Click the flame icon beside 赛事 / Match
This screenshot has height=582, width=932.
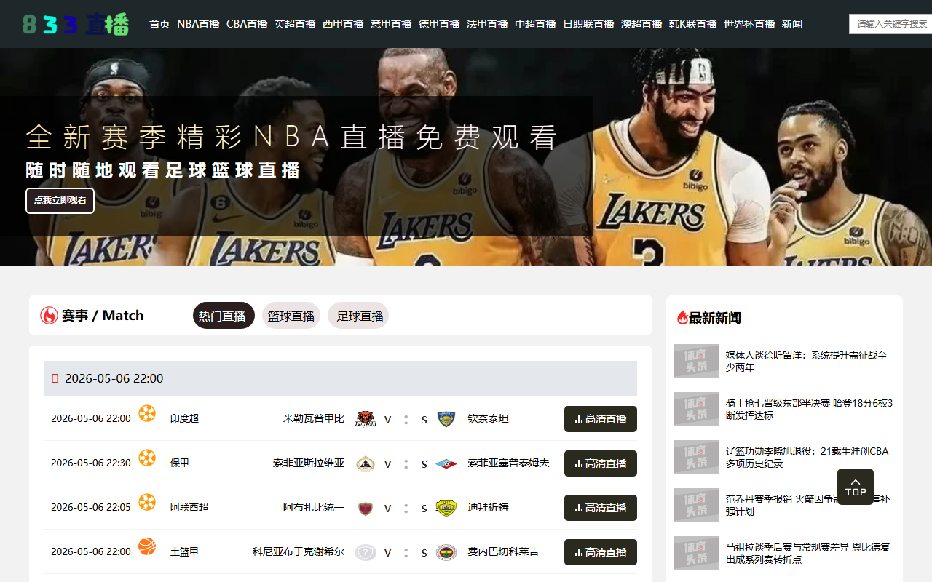(x=49, y=315)
